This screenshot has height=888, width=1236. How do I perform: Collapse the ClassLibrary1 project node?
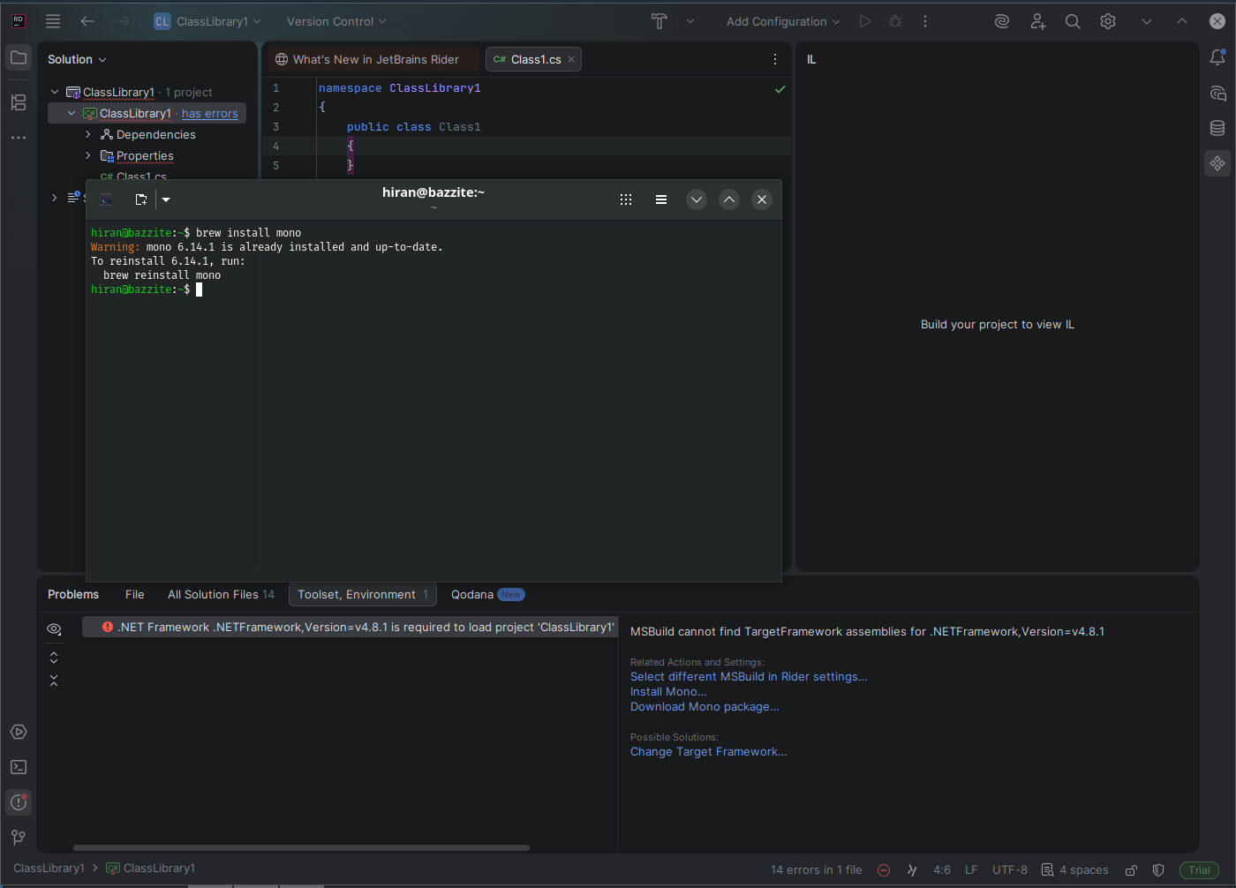click(x=72, y=113)
